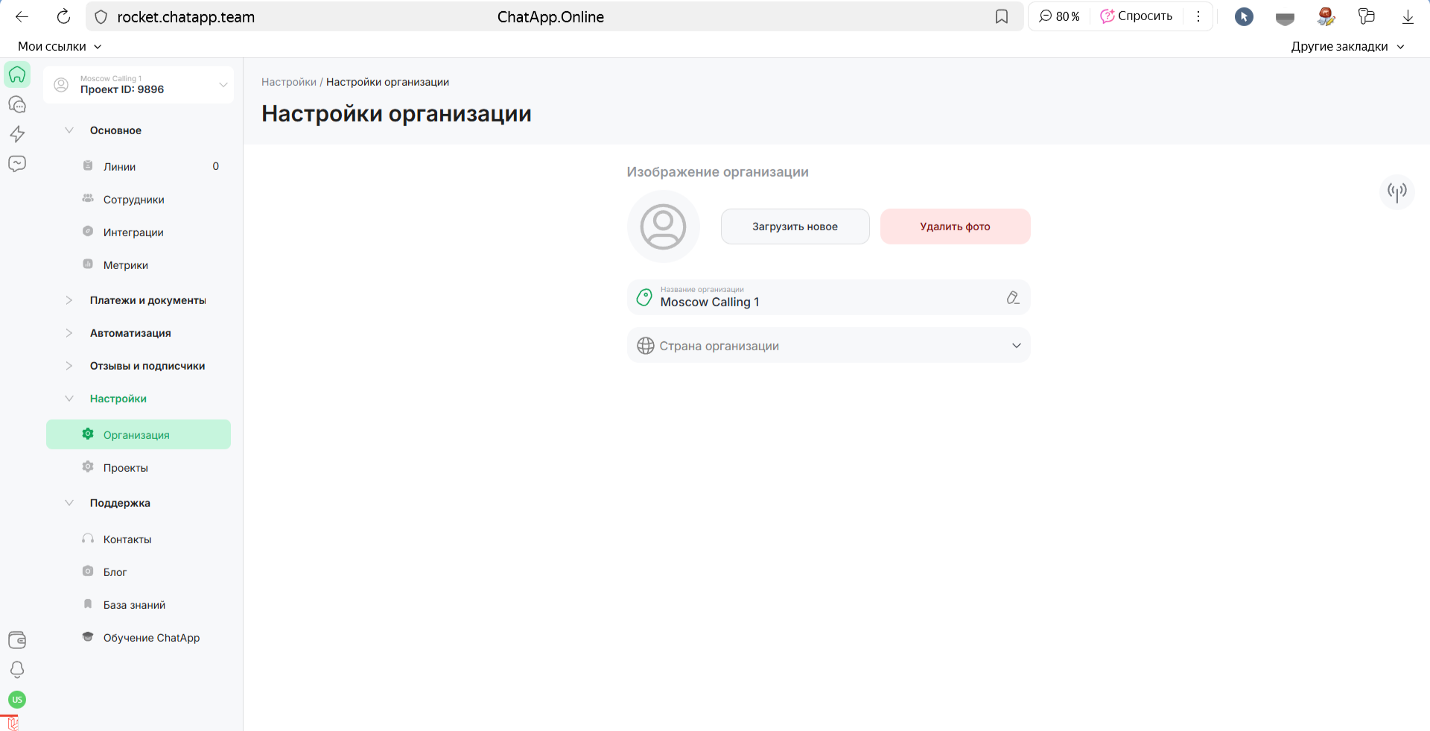Select Проекты under Настройки
1430x731 pixels.
(x=126, y=468)
